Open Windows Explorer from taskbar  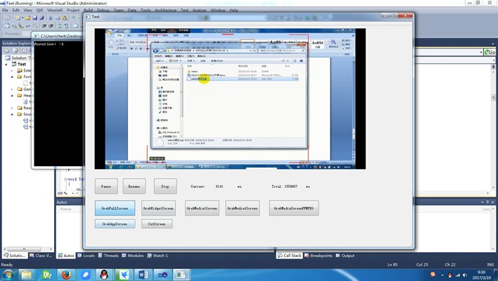[27, 275]
